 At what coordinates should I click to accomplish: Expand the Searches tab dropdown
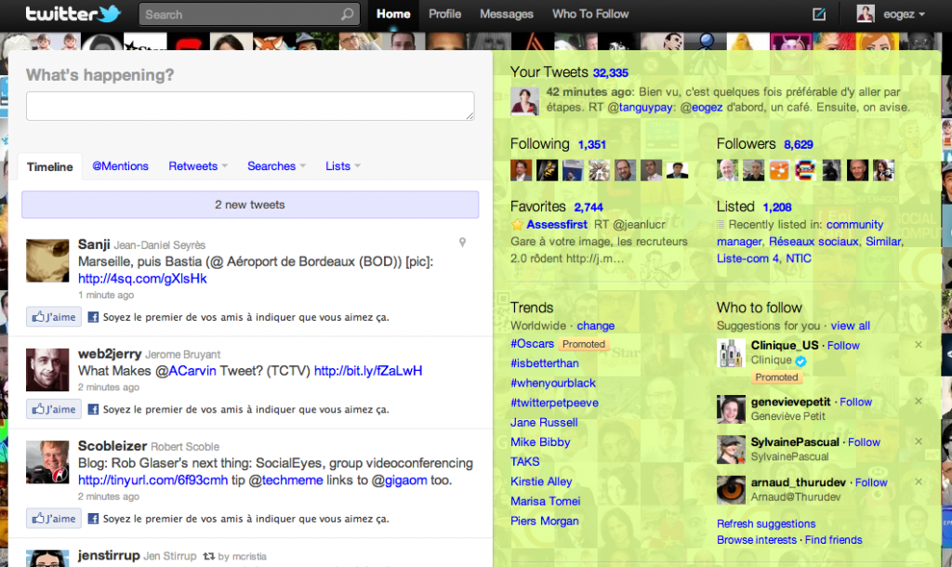click(303, 165)
